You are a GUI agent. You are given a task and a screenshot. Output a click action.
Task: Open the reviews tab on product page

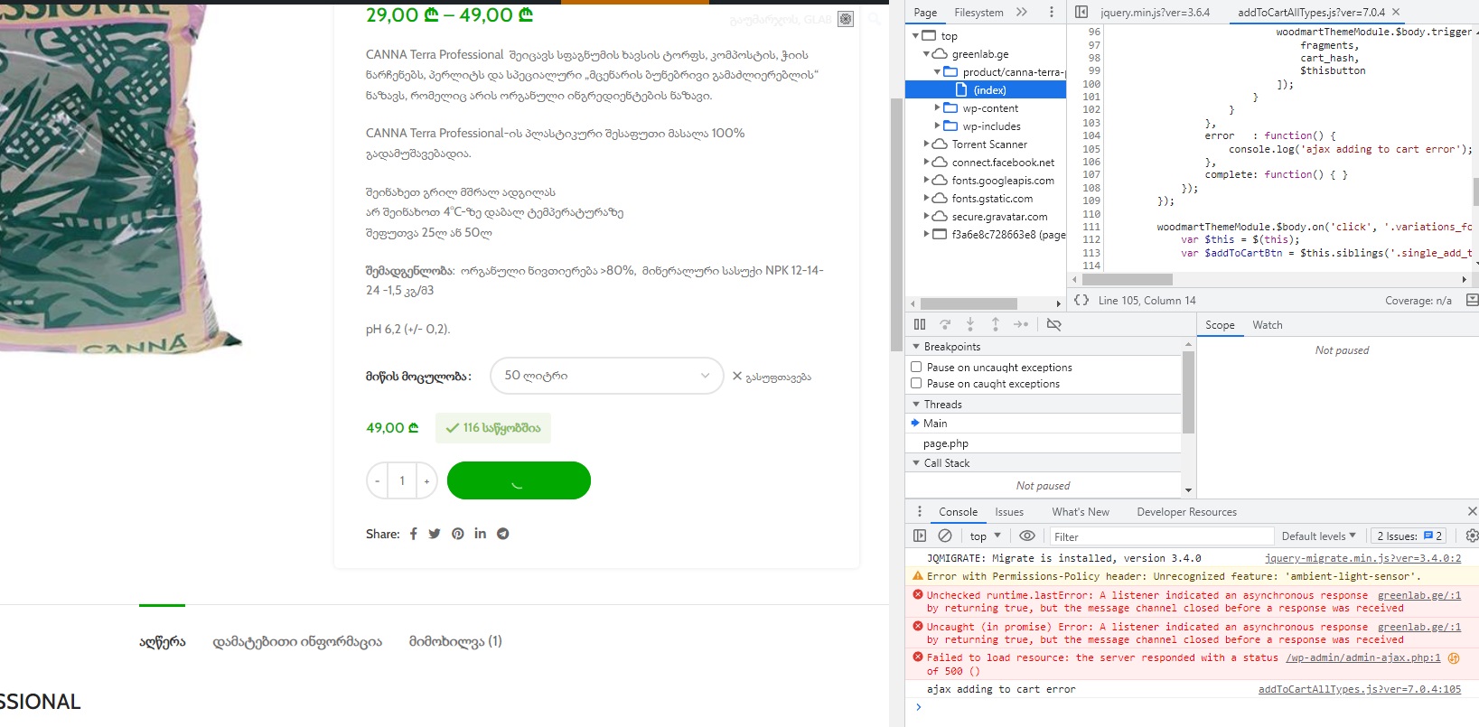coord(455,641)
